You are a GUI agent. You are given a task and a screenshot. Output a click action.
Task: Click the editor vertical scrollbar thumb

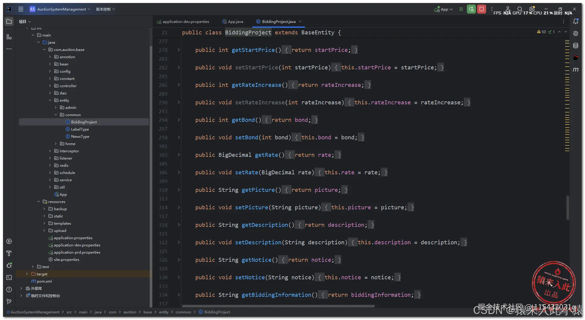pyautogui.click(x=568, y=208)
